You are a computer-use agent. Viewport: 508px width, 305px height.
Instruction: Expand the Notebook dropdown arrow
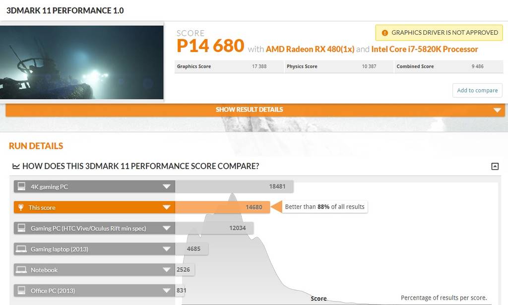coord(167,270)
